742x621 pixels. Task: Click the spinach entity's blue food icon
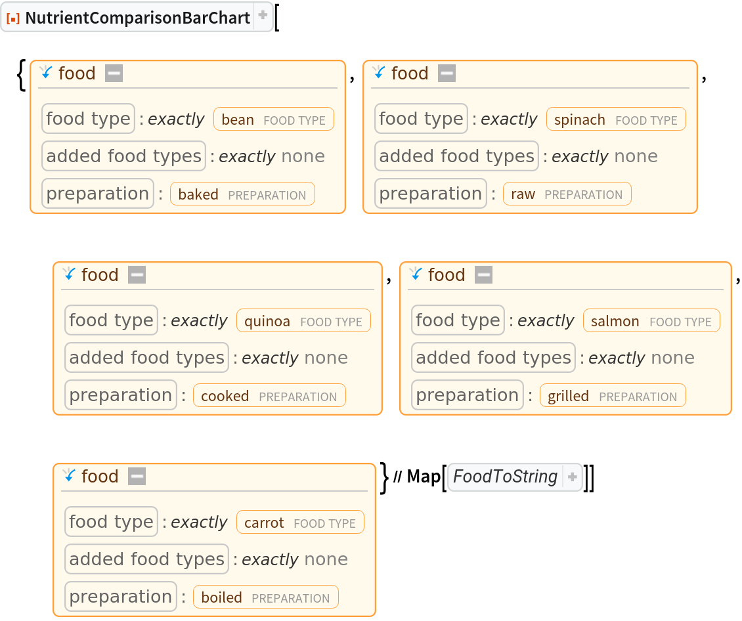[379, 73]
